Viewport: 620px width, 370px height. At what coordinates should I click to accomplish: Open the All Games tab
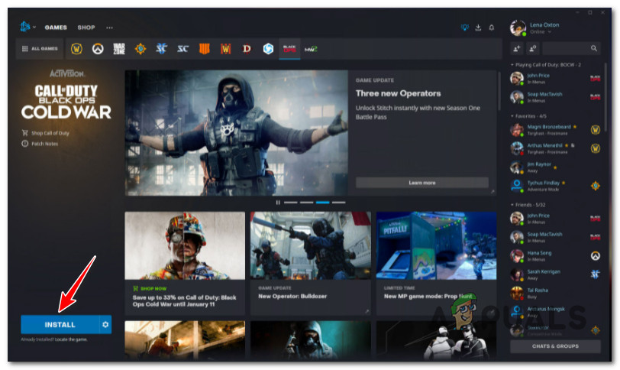point(39,48)
